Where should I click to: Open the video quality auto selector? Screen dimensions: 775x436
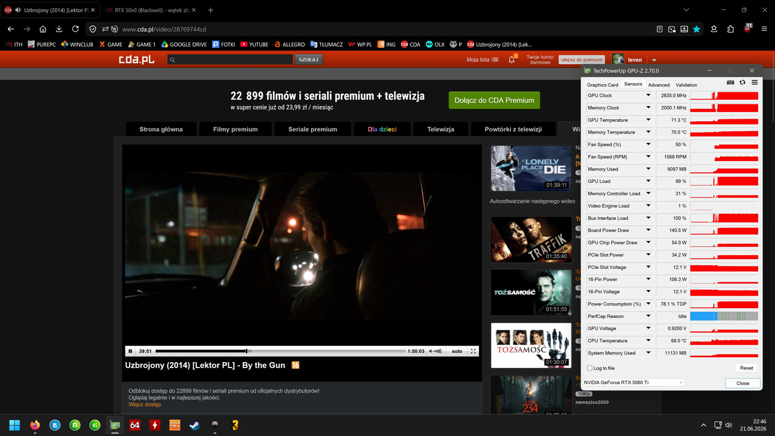(x=457, y=351)
